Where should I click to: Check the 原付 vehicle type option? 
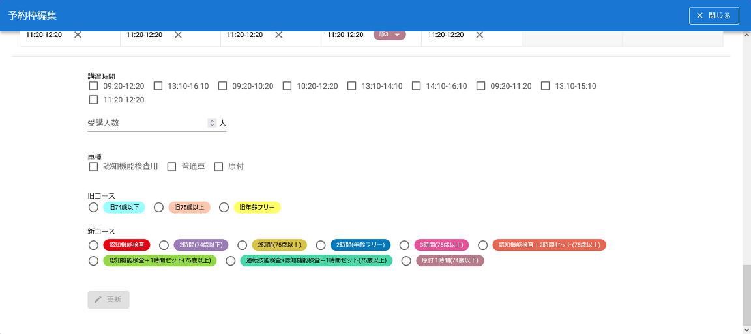coord(219,167)
